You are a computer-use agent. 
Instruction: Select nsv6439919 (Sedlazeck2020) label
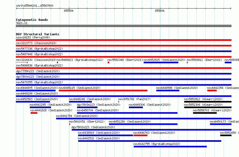[x=99, y=133]
